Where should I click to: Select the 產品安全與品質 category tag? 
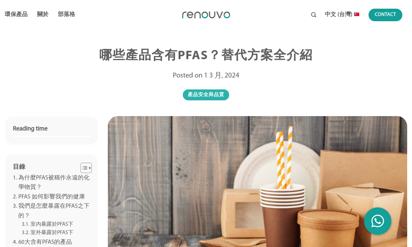[206, 95]
